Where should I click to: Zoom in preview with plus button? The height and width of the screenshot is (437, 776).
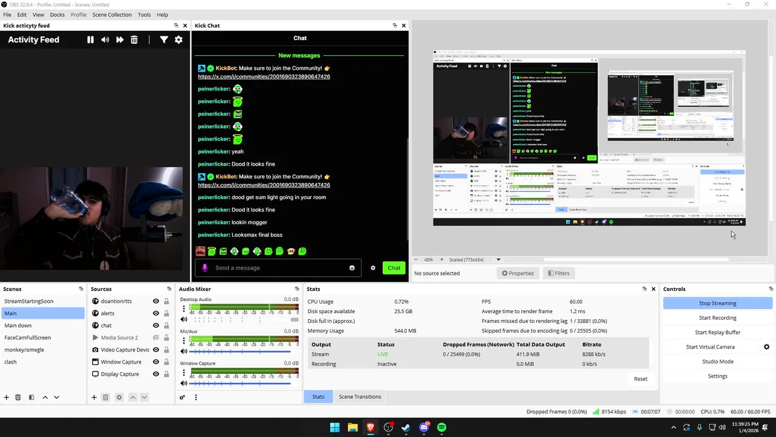(x=441, y=260)
